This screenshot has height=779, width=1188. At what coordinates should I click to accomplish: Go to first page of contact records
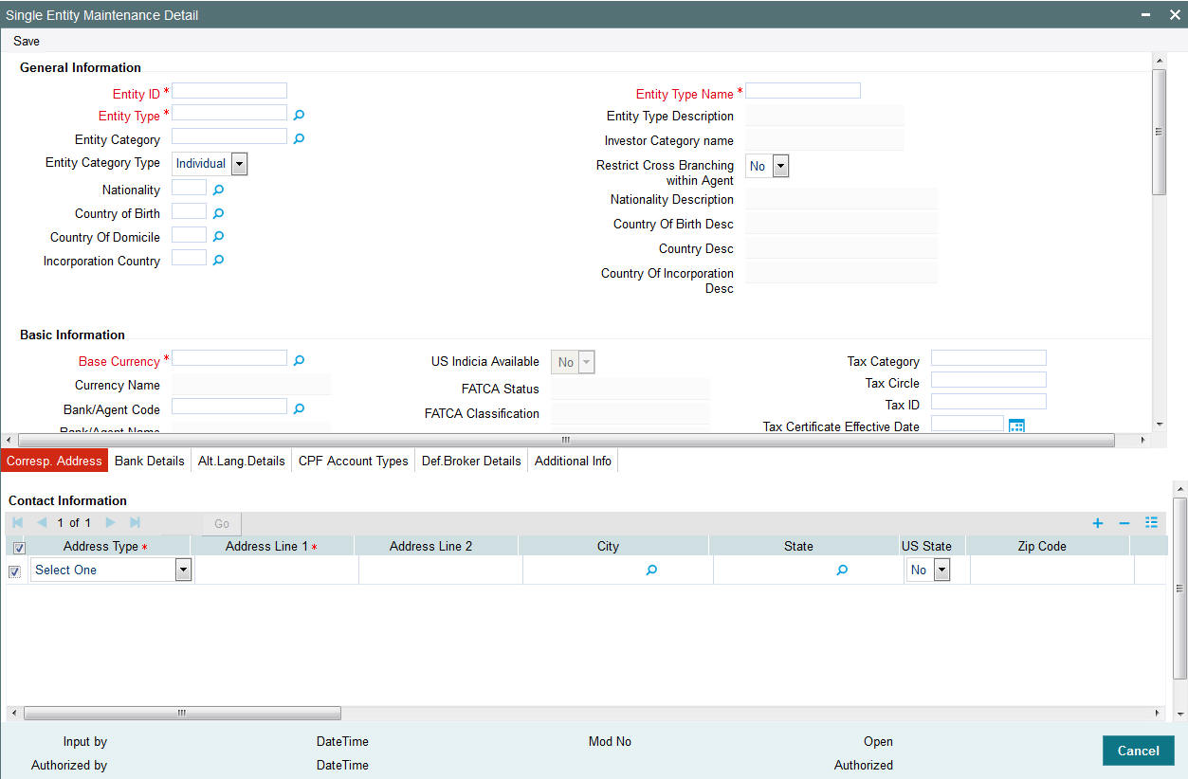pos(18,522)
